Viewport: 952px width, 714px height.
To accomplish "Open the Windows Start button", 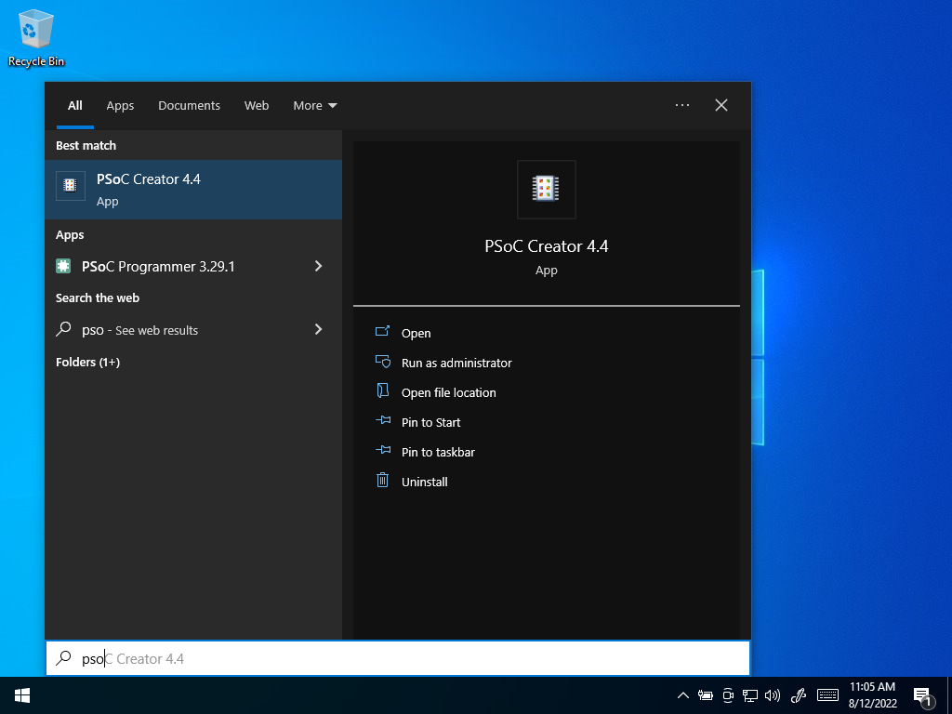I will pos(22,695).
